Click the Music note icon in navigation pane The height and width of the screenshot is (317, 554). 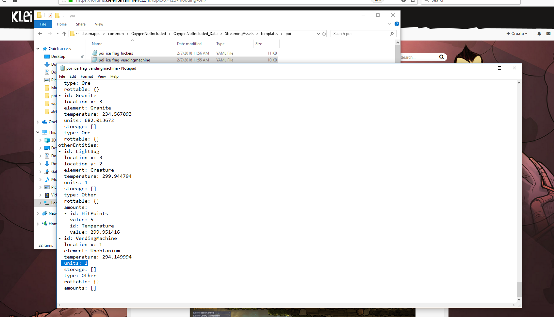(47, 179)
